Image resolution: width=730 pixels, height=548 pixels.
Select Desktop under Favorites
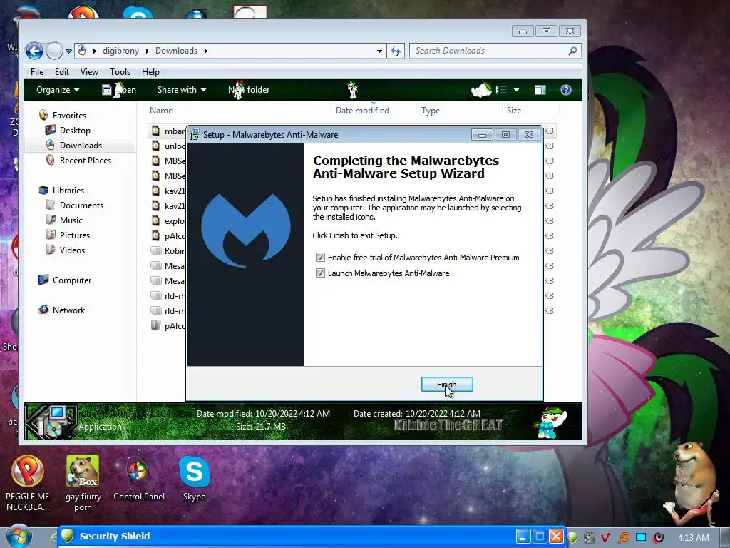(68, 131)
